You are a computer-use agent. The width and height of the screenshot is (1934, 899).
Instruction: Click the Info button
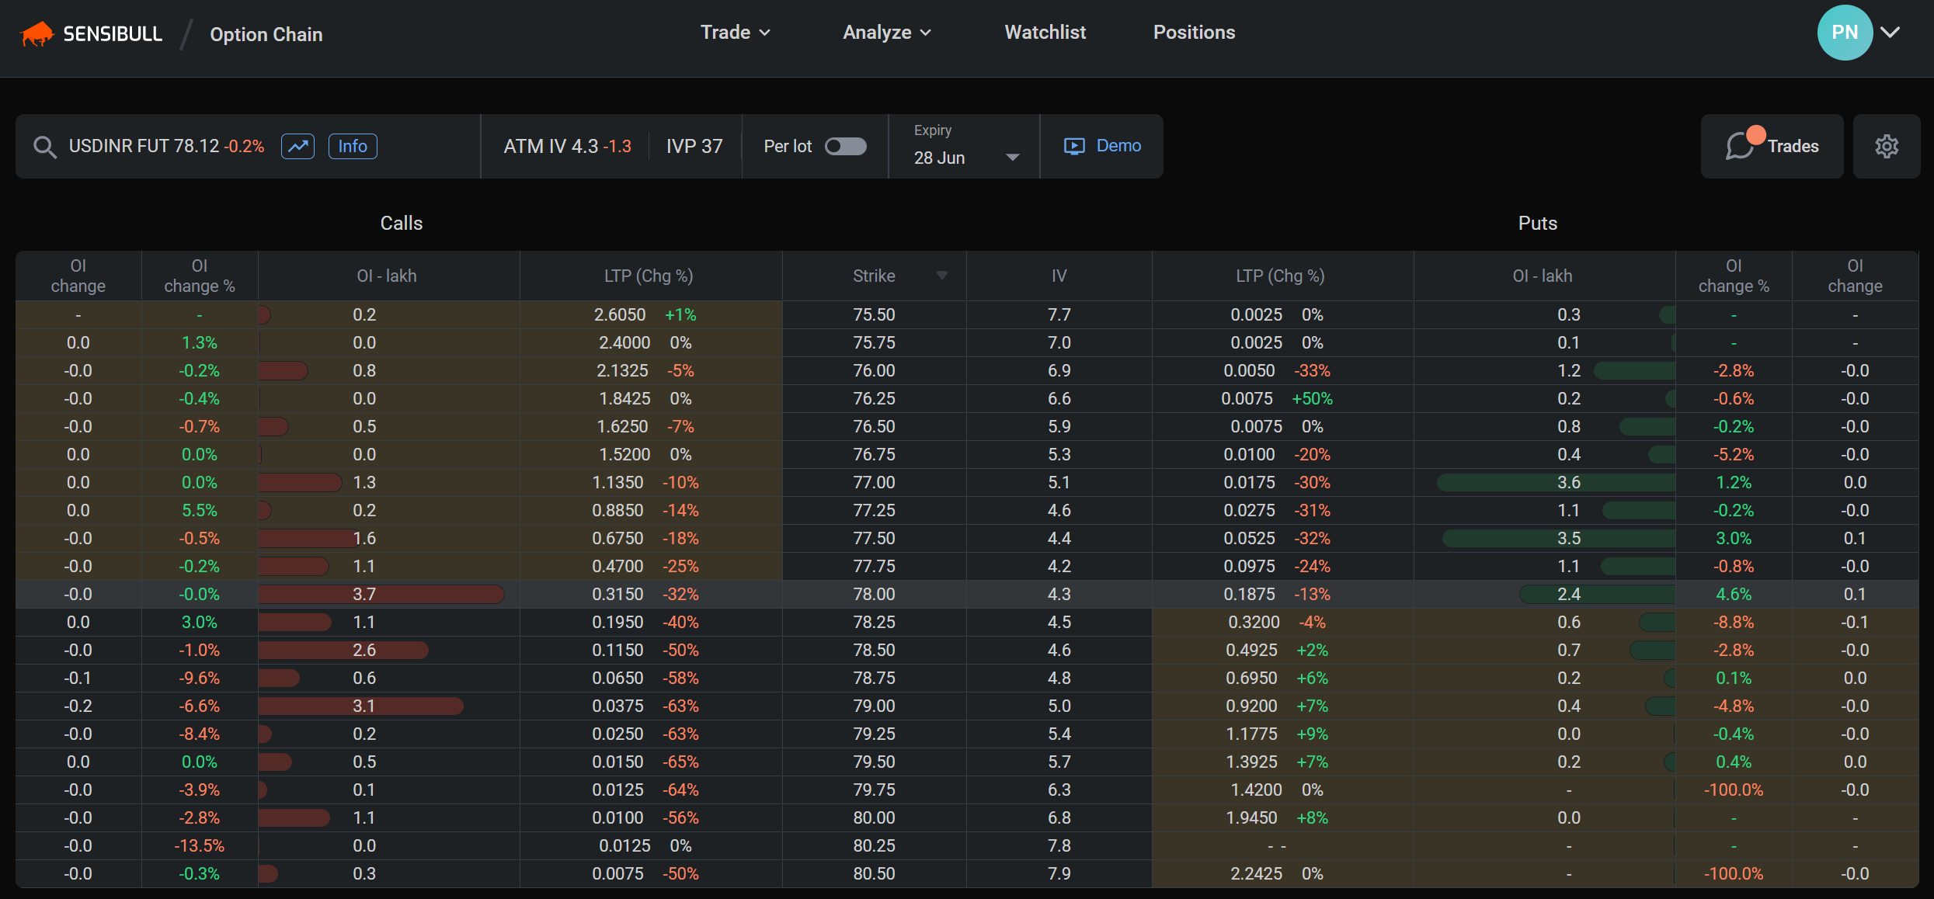[x=353, y=146]
